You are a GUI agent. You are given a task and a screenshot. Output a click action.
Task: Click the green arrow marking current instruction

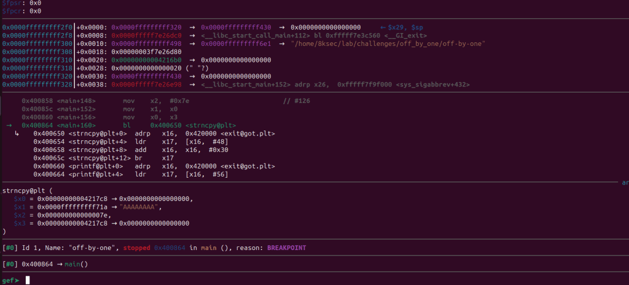9,125
